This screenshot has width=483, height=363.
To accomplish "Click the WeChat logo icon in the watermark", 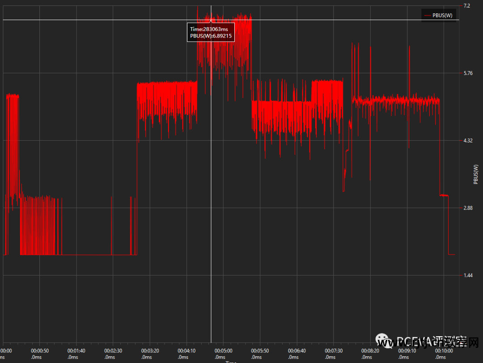I will click(383, 342).
